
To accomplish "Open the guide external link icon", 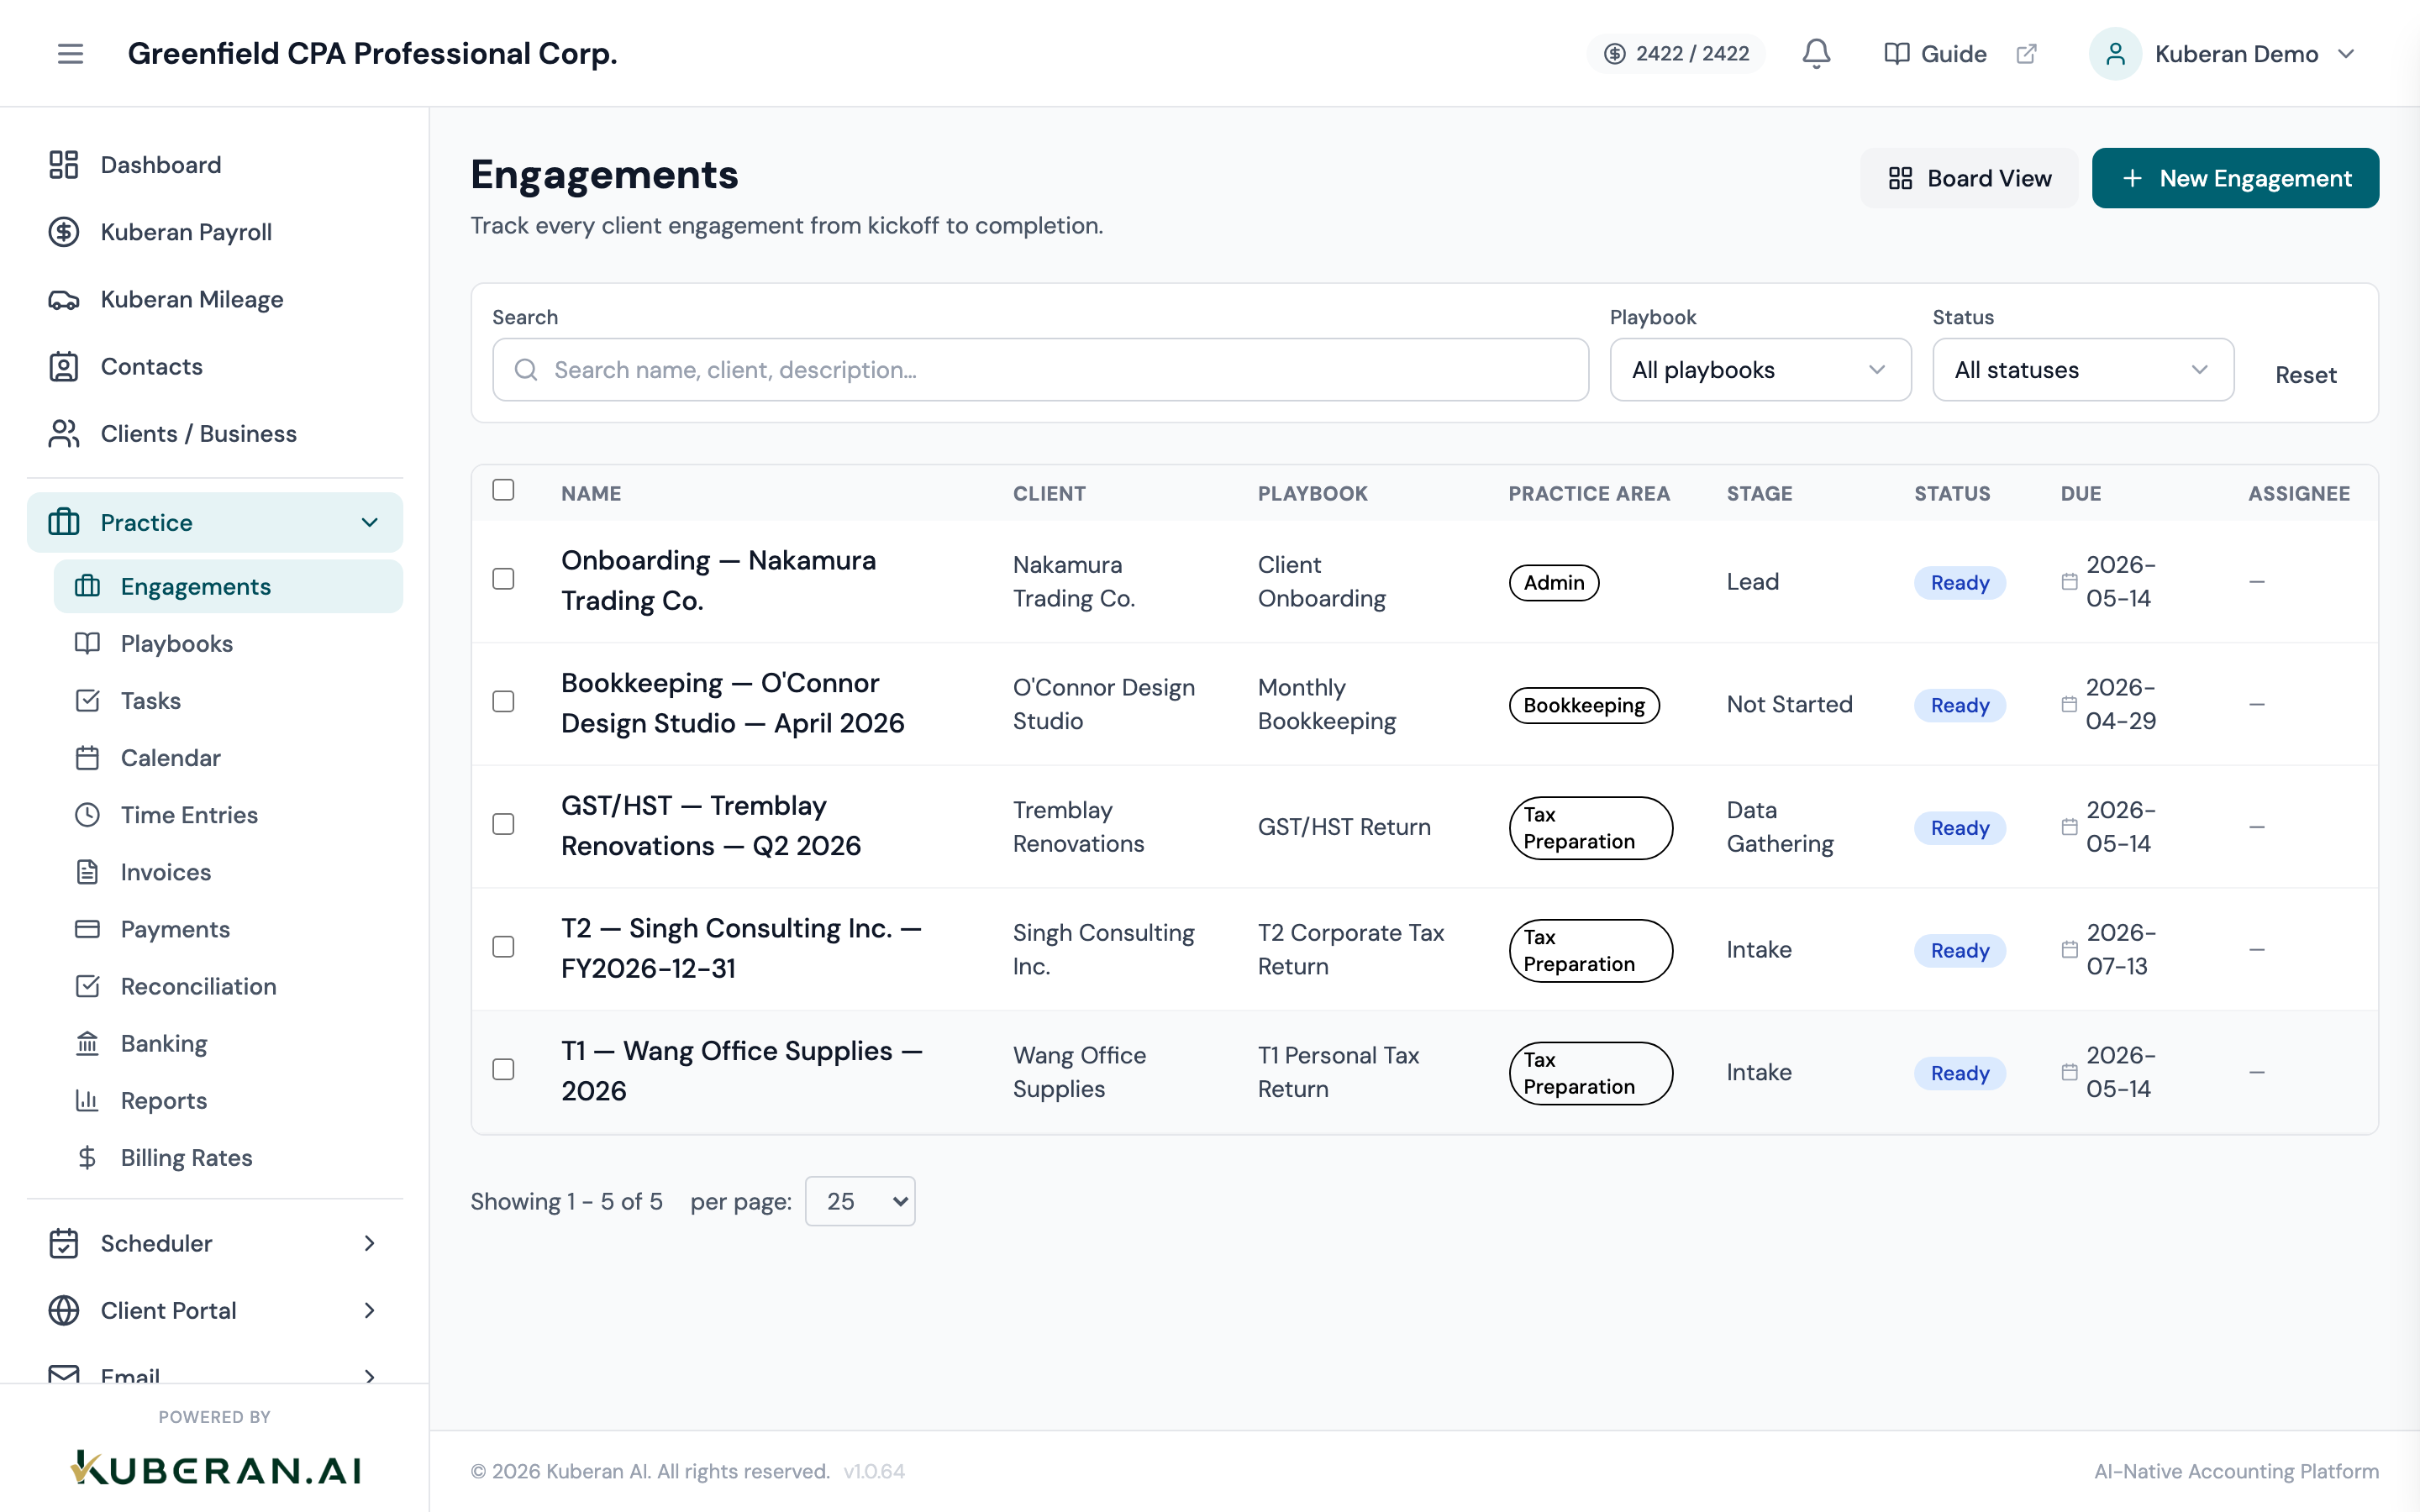I will (x=2026, y=53).
